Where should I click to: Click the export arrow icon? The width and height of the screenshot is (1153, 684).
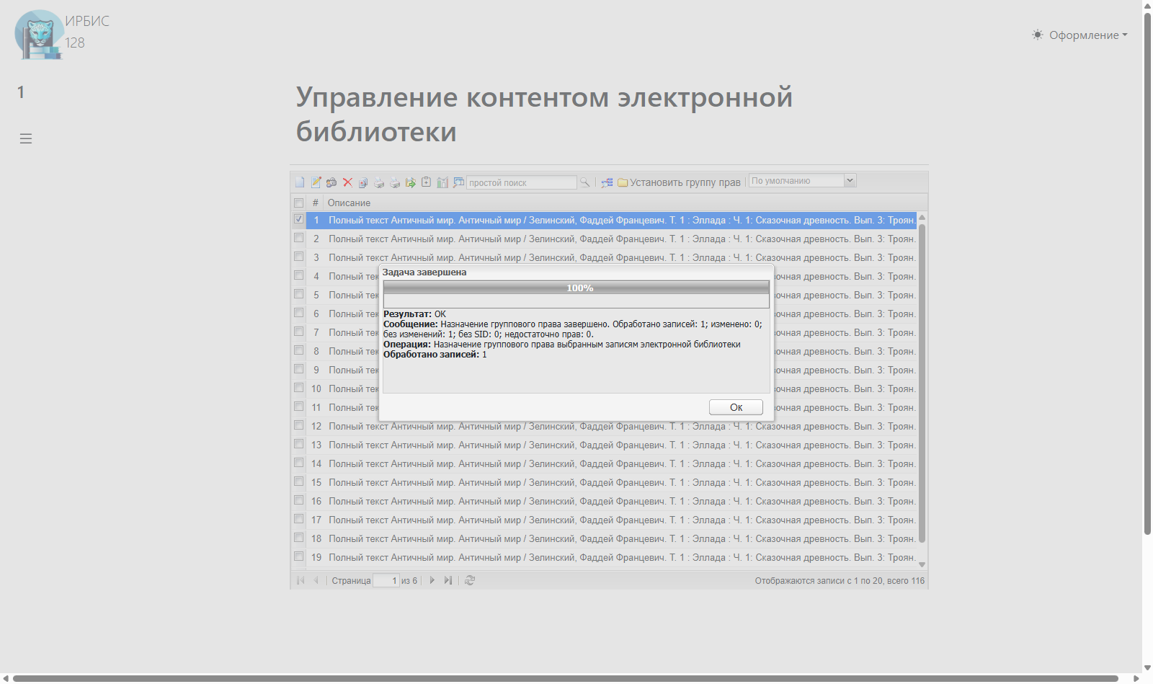[411, 182]
